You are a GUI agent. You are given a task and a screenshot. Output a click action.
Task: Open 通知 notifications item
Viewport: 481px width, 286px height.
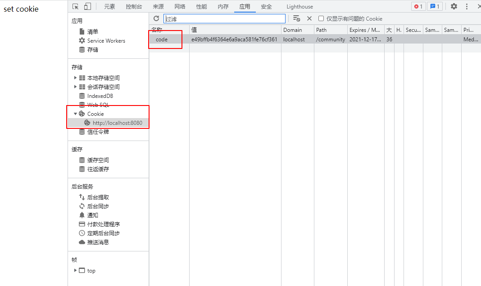93,215
